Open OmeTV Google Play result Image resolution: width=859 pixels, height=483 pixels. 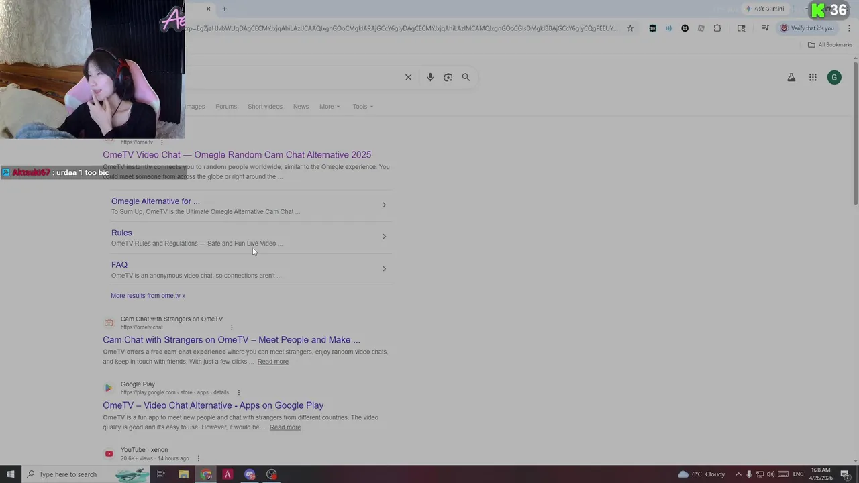pos(213,405)
